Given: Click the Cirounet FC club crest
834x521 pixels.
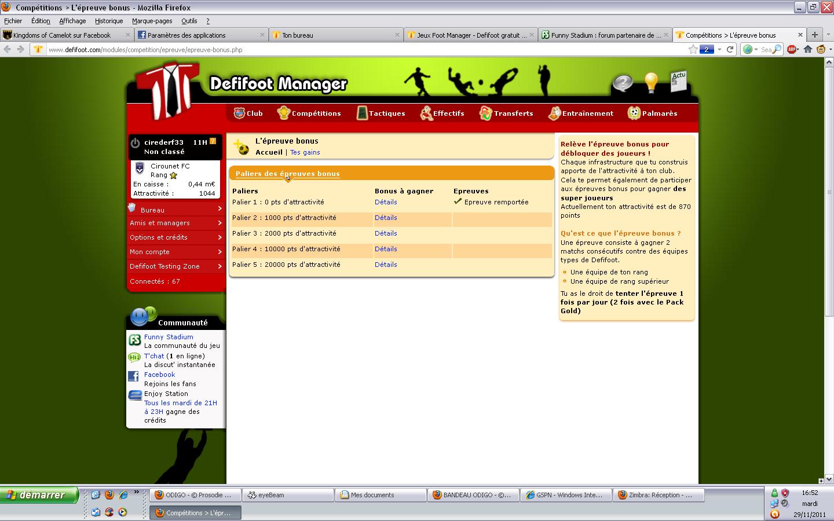Looking at the screenshot, I should pos(140,168).
